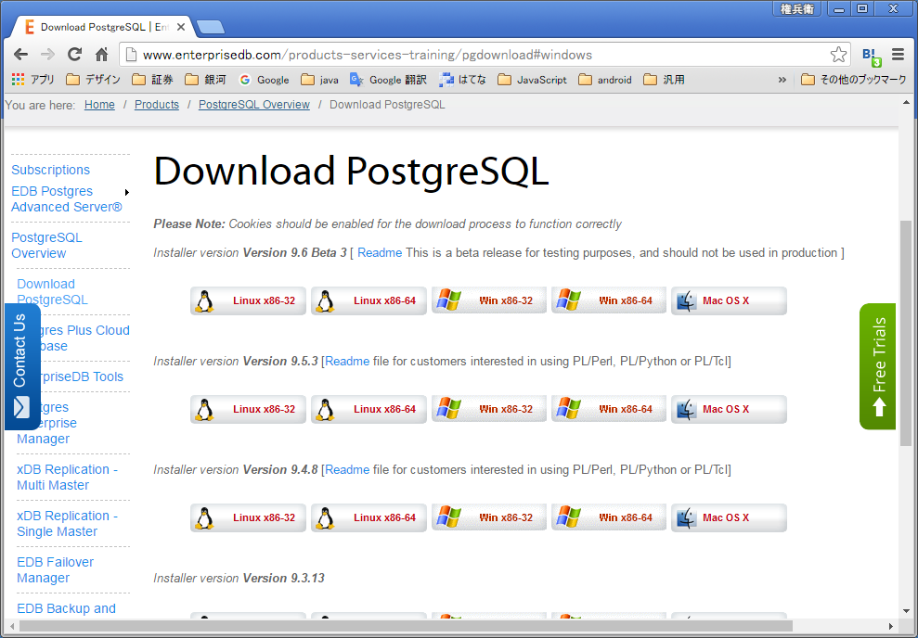The width and height of the screenshot is (918, 638).
Task: Open the 汎用 bookmark folder
Action: [x=664, y=80]
